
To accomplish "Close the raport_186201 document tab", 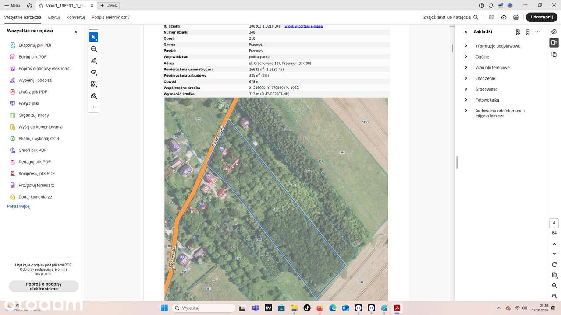I will [91, 6].
